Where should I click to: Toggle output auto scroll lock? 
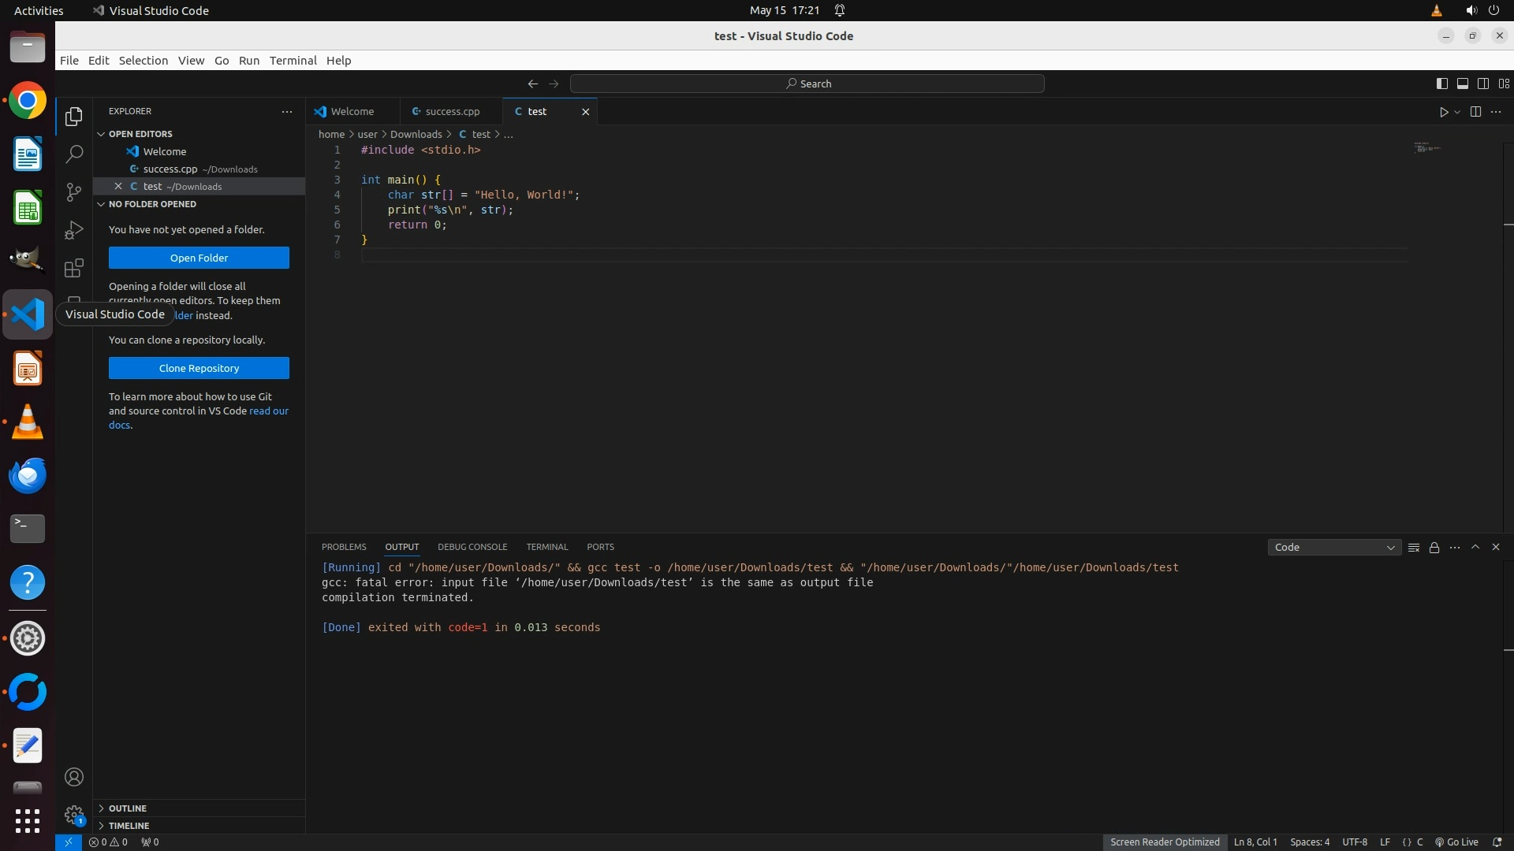click(1434, 548)
